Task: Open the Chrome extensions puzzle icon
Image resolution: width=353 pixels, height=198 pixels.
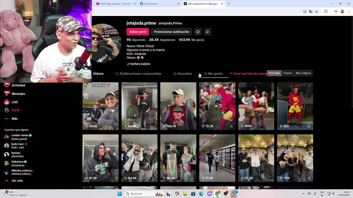Action: click(x=326, y=12)
